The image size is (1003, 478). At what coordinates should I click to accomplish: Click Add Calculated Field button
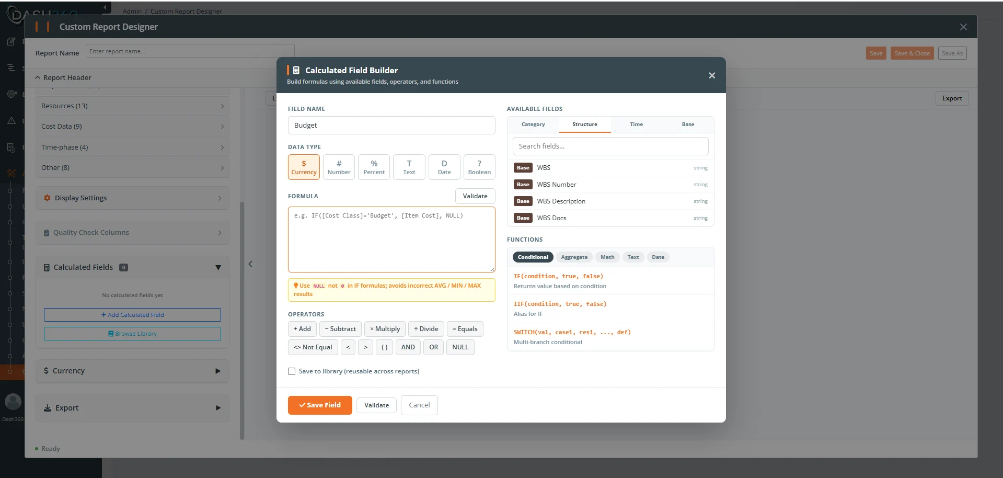point(132,315)
